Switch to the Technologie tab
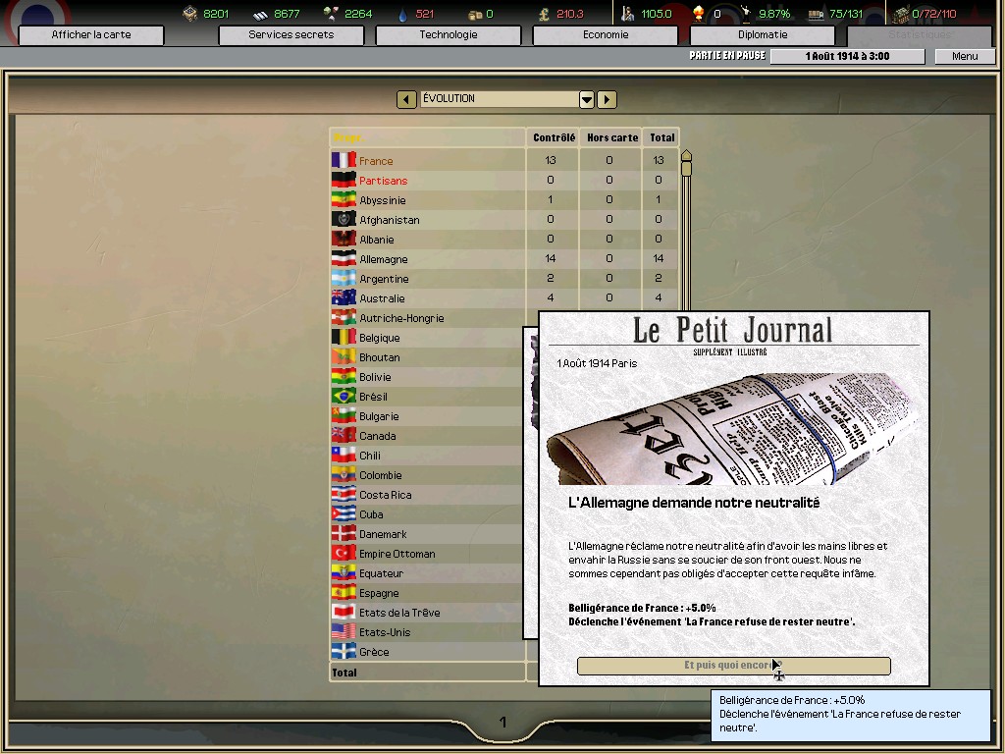 [449, 34]
